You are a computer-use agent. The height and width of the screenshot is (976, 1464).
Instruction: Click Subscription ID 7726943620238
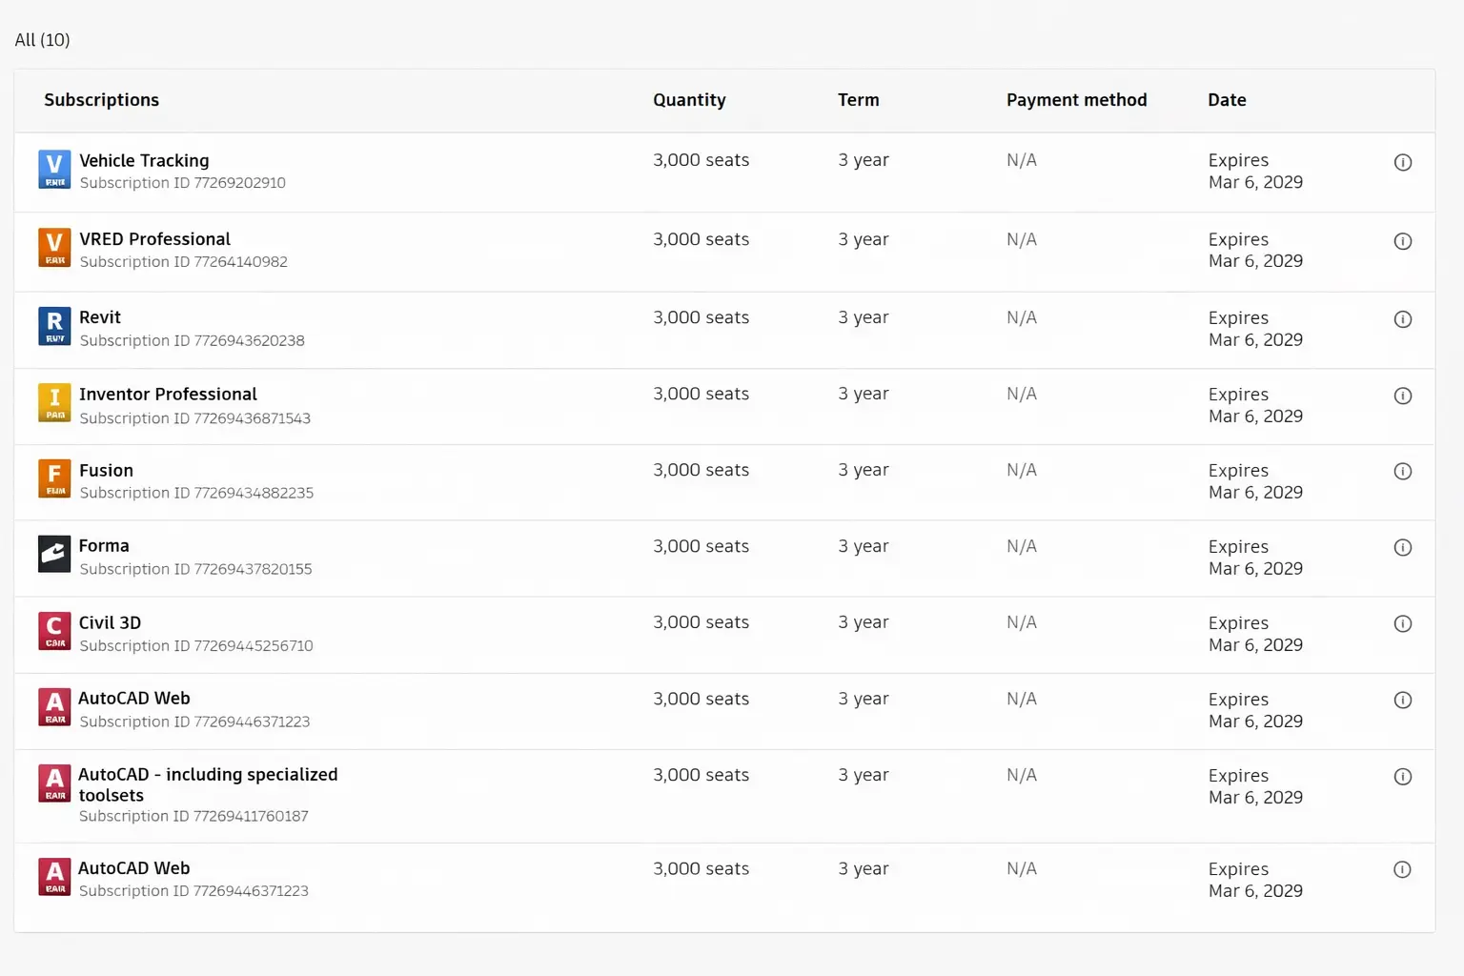(x=192, y=340)
